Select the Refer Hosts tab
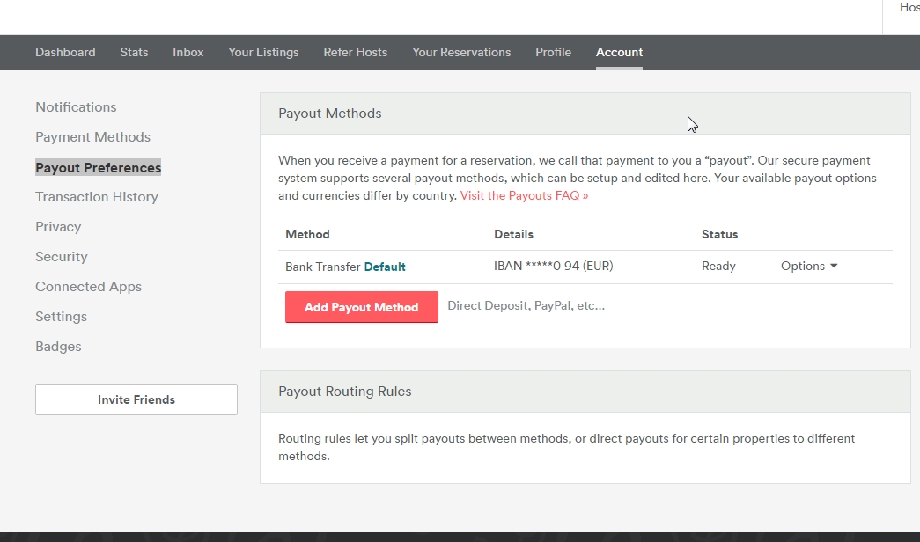This screenshot has height=542, width=920. (x=355, y=53)
